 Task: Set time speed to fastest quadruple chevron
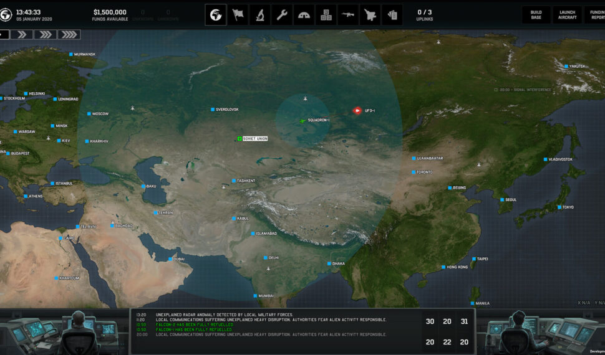pos(67,34)
